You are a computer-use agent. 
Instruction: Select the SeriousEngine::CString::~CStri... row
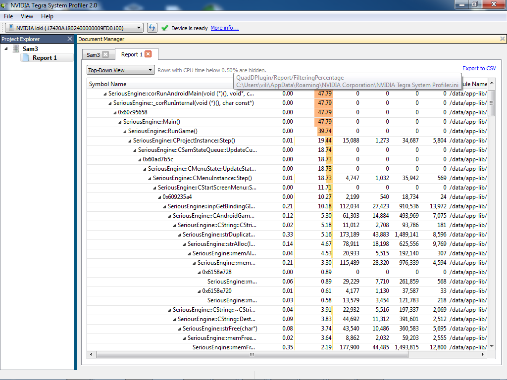287,310
